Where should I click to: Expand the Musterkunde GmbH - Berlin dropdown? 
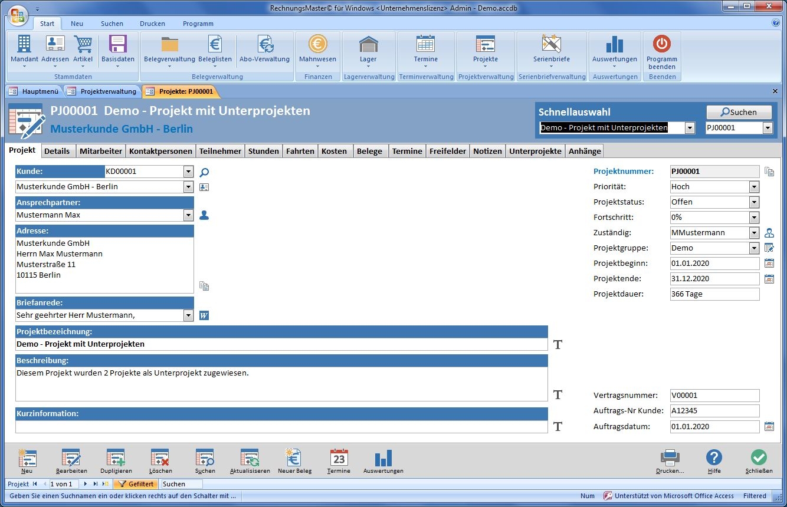[x=188, y=187]
